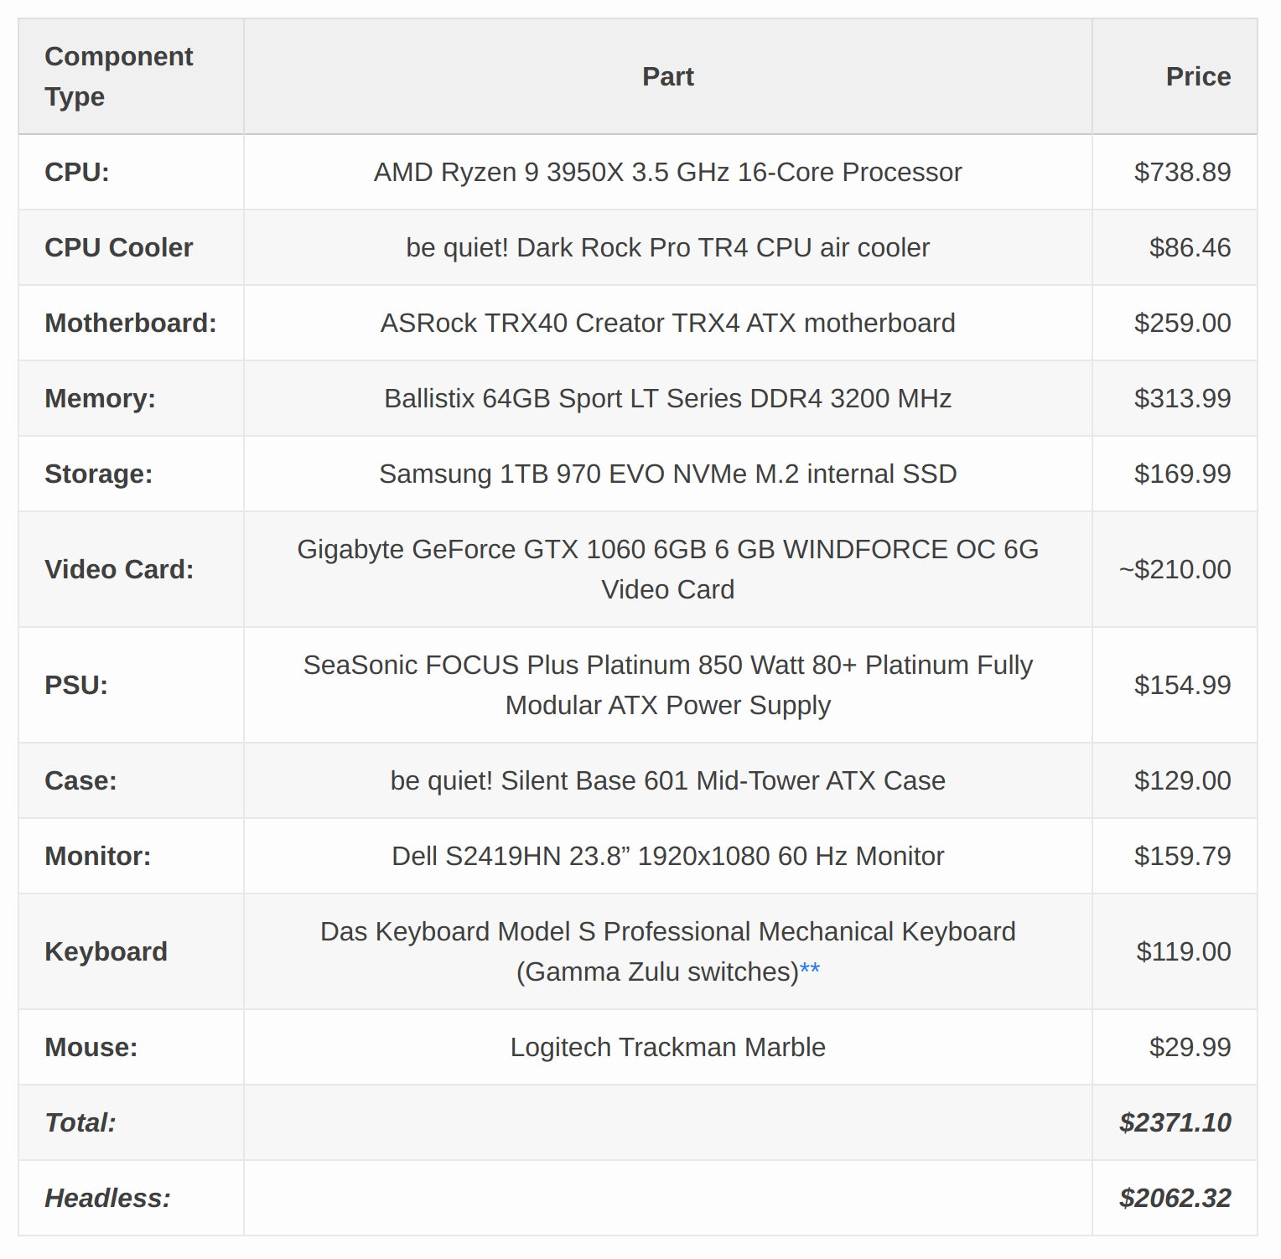Screen dimensions: 1281x1259
Task: Select the AMD Ryzen 9 3950X processor cell
Action: tap(668, 172)
